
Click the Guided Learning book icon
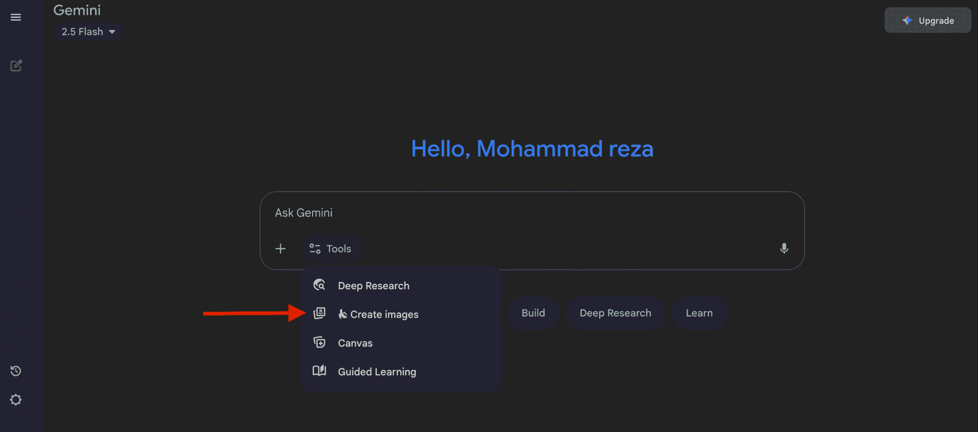click(319, 371)
